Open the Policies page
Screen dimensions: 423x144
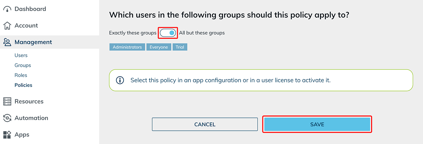[23, 85]
